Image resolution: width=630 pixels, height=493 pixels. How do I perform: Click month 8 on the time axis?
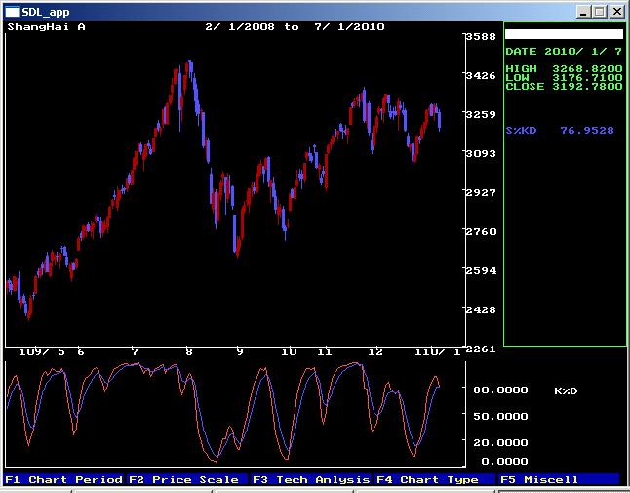click(x=189, y=352)
